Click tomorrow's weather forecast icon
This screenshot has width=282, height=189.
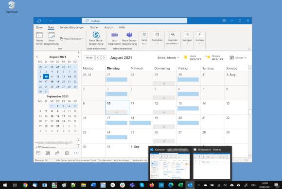[x=208, y=57]
